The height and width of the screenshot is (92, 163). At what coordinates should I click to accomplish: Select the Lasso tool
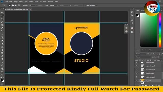pyautogui.click(x=2, y=19)
